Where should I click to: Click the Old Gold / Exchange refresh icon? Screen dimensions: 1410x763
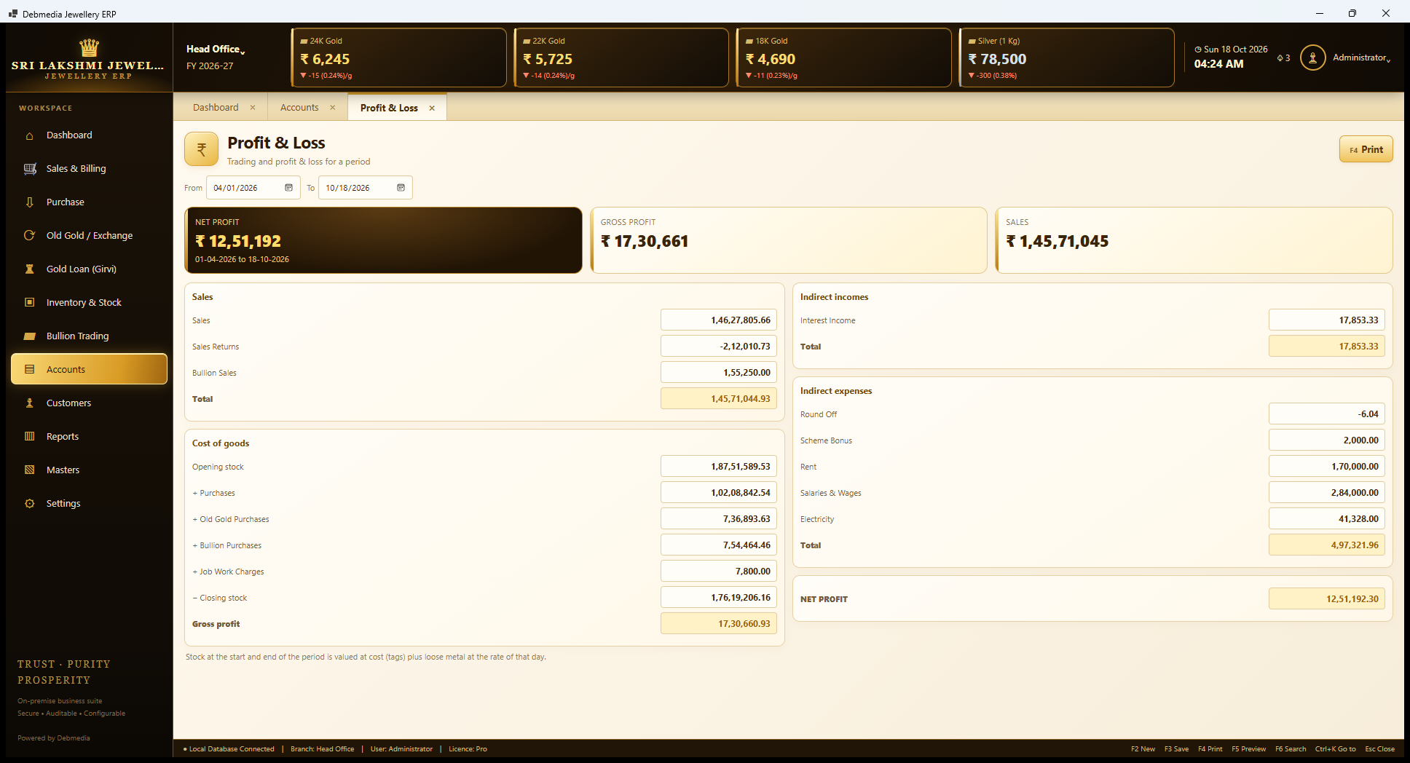[30, 236]
